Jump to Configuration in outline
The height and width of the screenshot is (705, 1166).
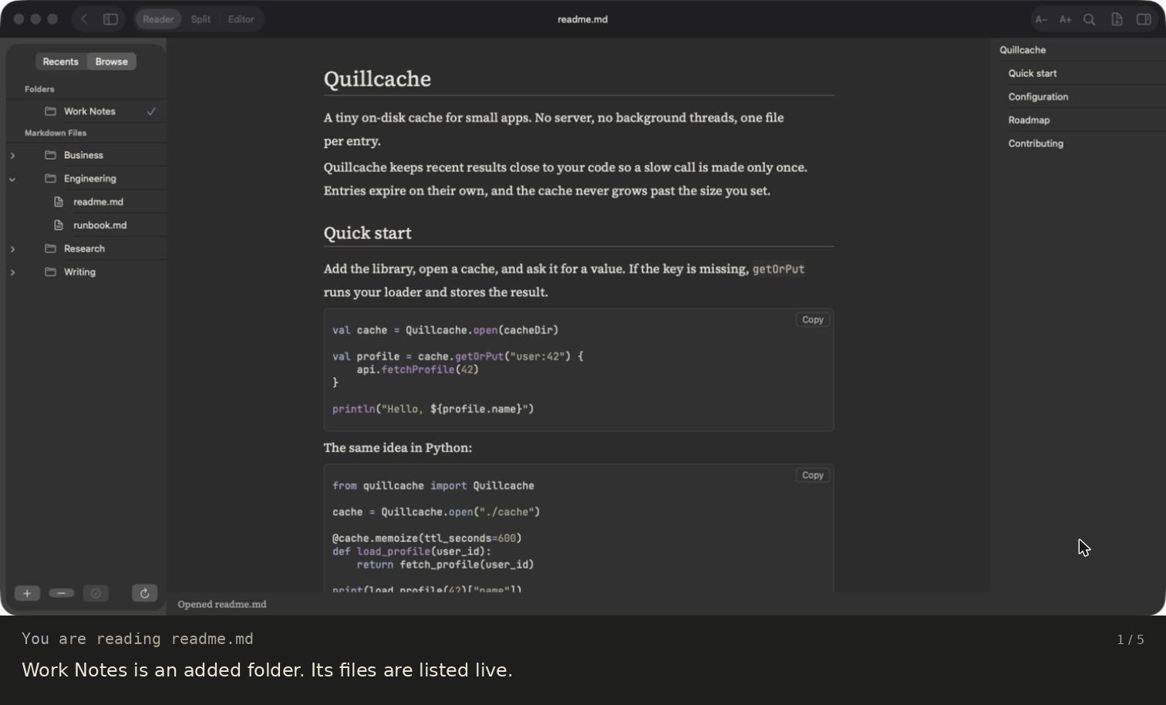tap(1038, 96)
